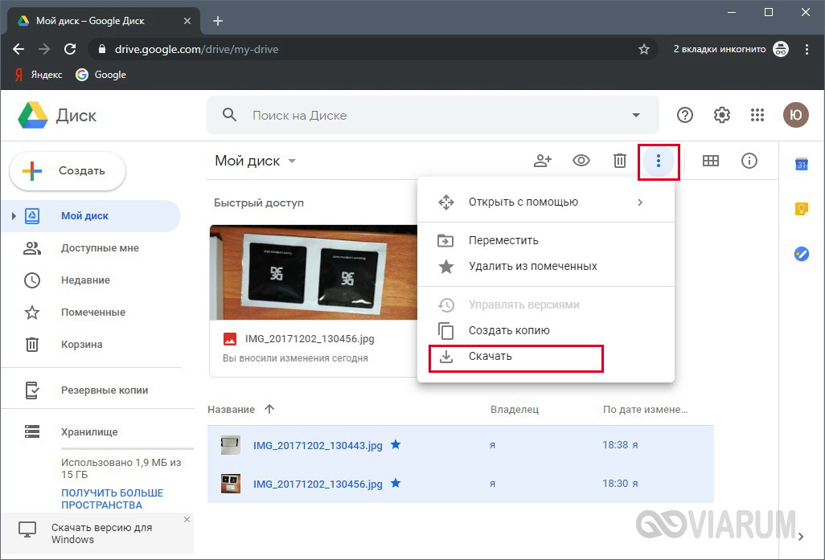Open Drive settings gear
825x560 pixels.
tap(721, 115)
